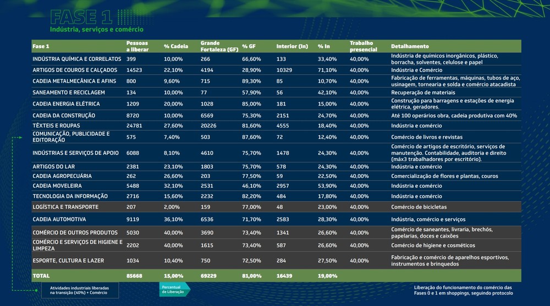Click cadeia percentage "2,00%" in Logística row
This screenshot has height=306, width=550.
tap(172, 207)
